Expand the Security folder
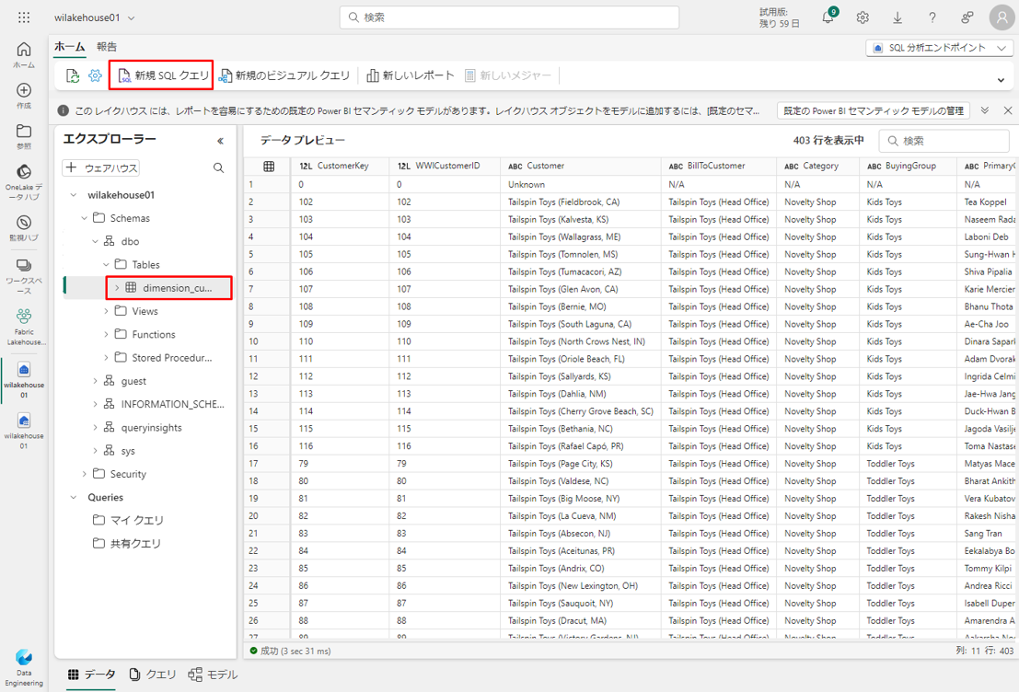Screen dimensions: 1019x692 [84, 474]
